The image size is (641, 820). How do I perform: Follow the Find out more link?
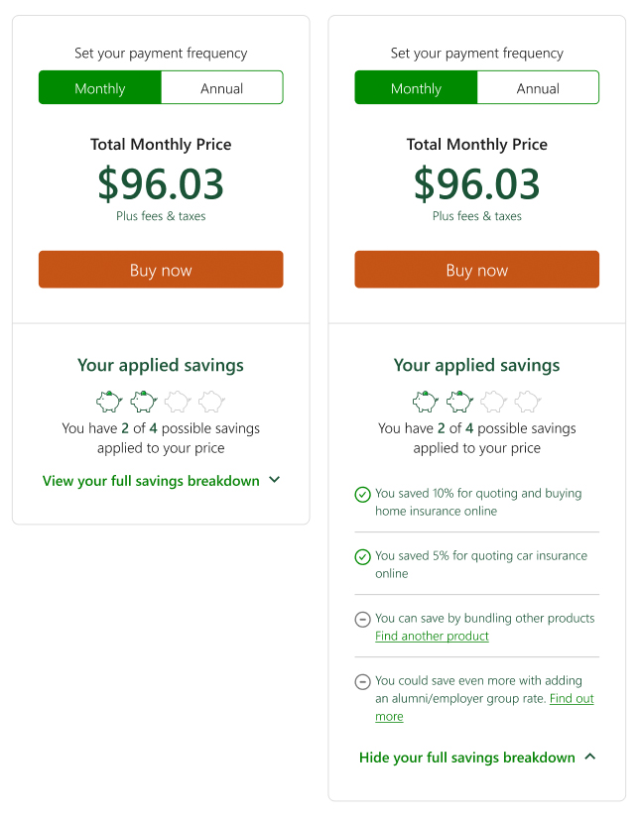tap(571, 699)
